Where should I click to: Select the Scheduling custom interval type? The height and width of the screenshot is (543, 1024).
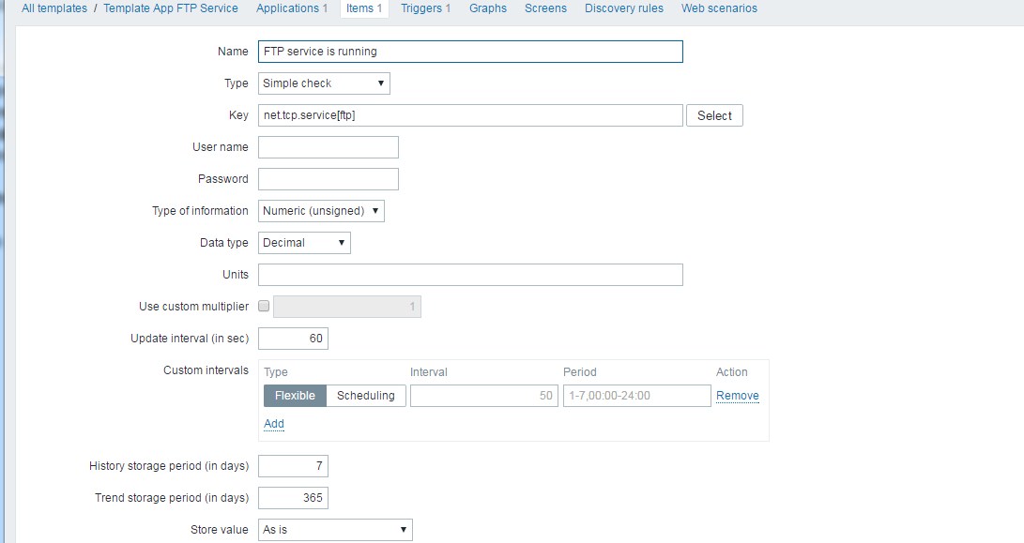pos(366,396)
